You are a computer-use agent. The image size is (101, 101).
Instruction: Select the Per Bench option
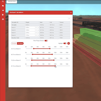[x=20, y=43]
